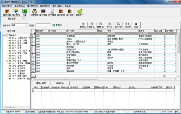This screenshot has height=114, width=181.
Task: Open the 搜索字段 dropdown
Action: 27,25
